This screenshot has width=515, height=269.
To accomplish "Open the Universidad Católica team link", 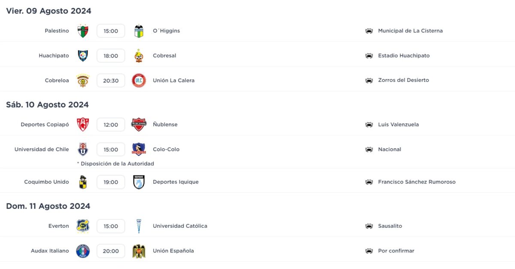I will pos(180,226).
